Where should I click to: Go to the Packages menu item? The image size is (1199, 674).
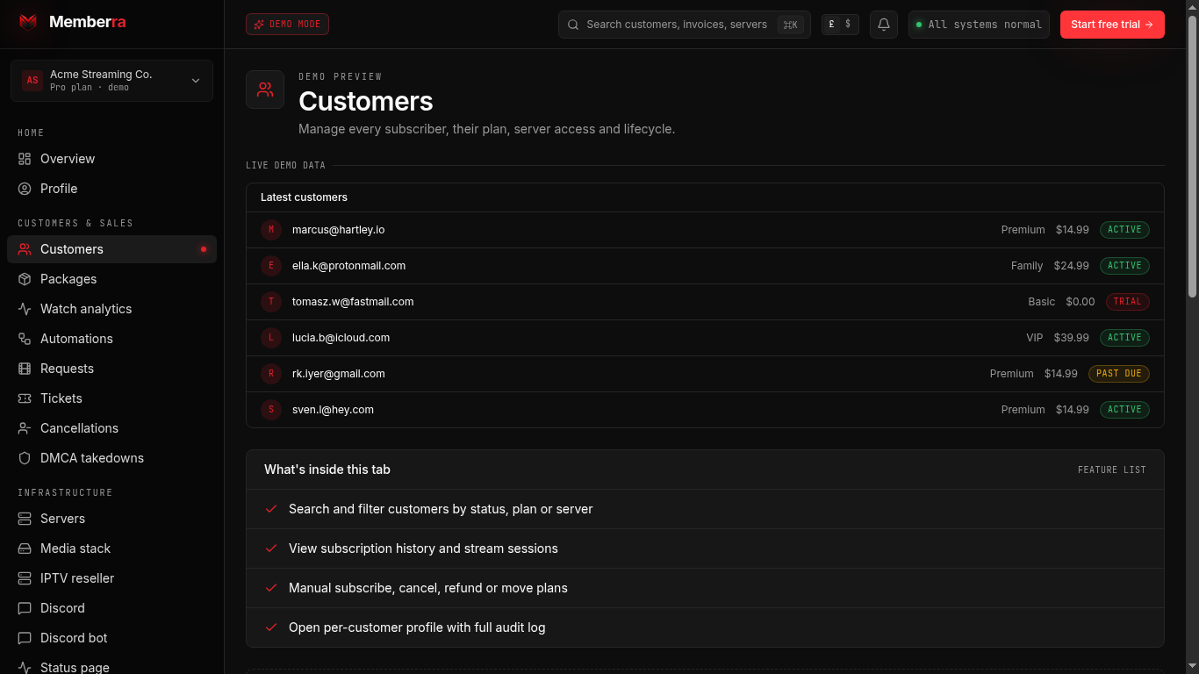(111, 279)
